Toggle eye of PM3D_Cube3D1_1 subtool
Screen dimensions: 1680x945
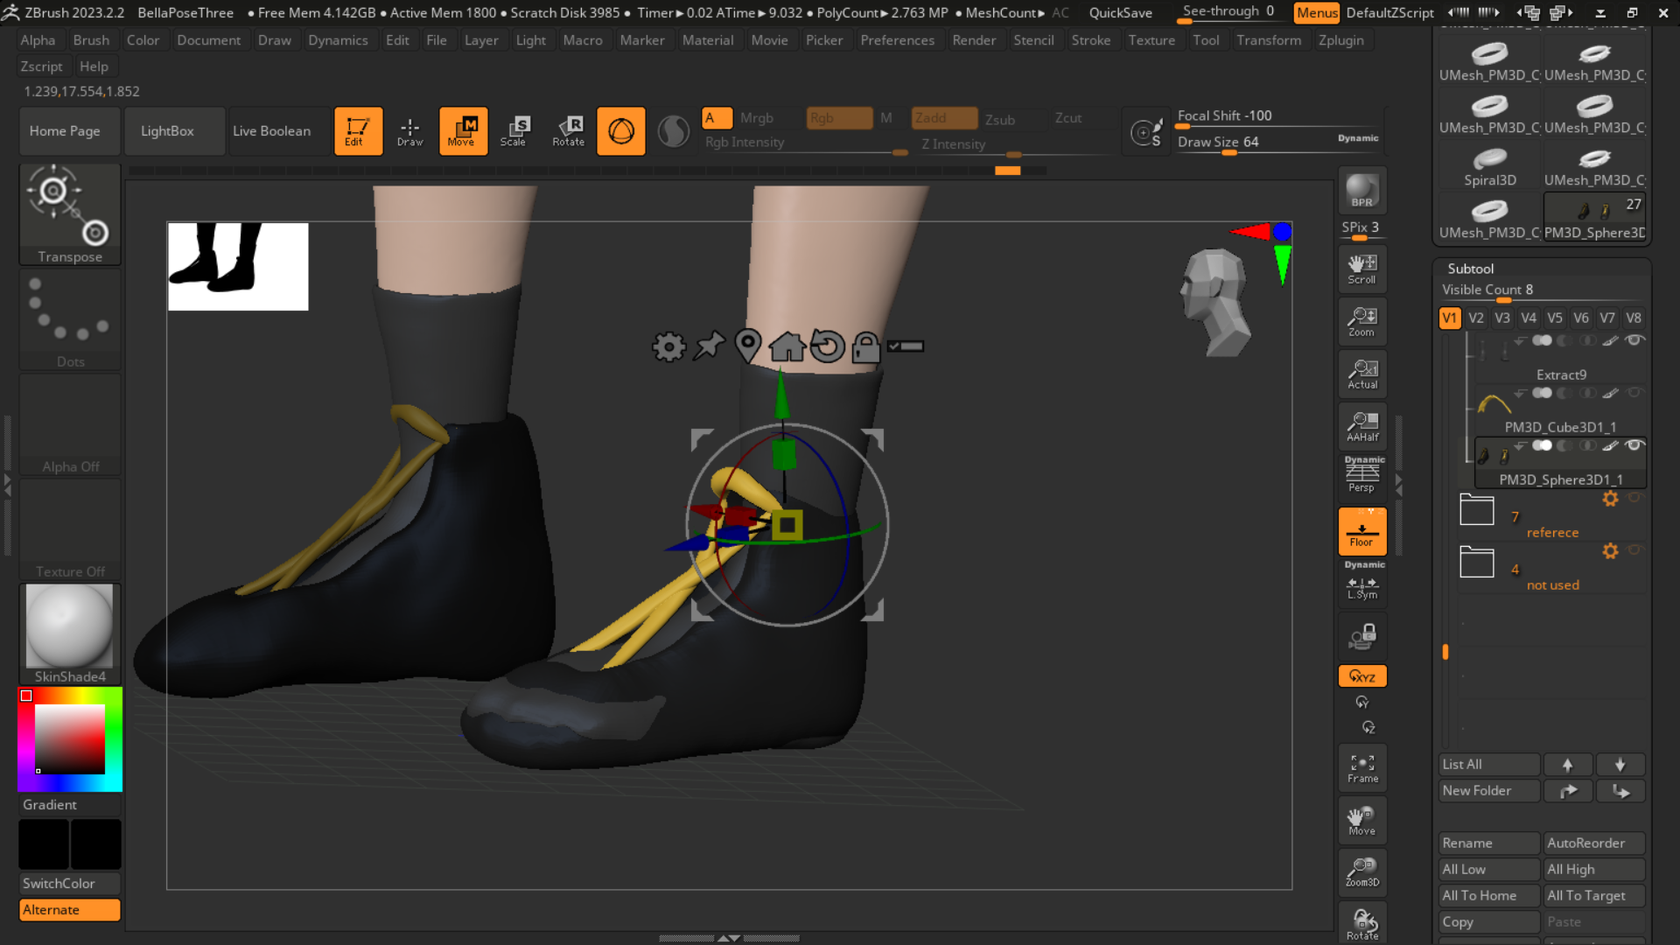[1634, 393]
